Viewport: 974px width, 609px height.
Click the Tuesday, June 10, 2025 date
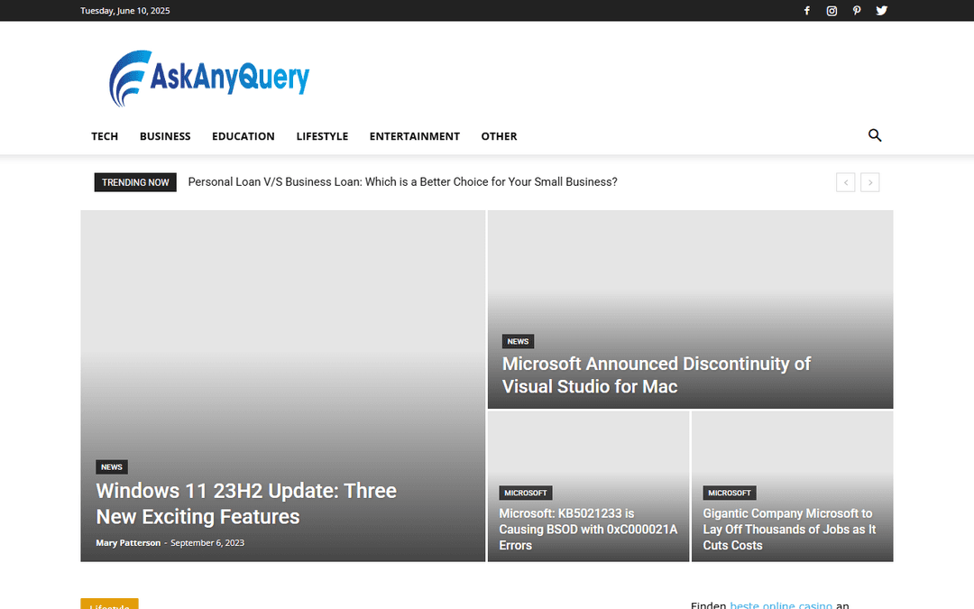click(124, 11)
